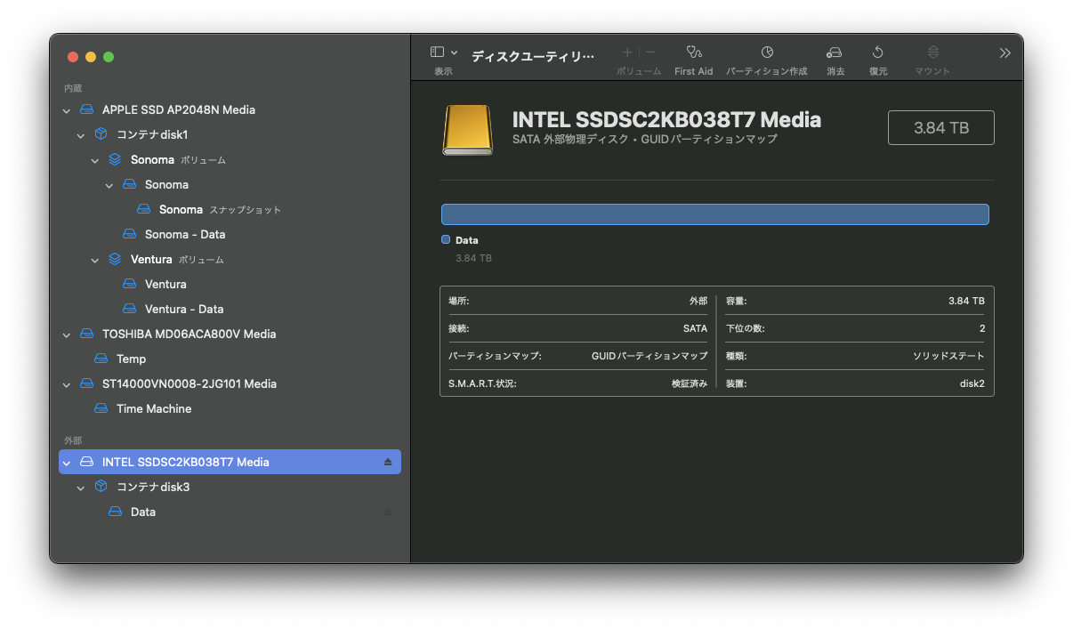
Task: Collapse the ST14000VN0008-2JG101 Media chevron
Action: click(67, 384)
